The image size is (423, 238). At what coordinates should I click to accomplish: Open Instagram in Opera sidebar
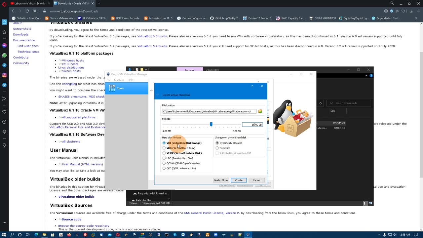pos(4,75)
